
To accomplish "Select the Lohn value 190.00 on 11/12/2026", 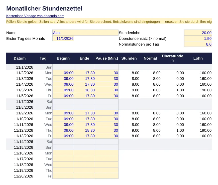I will pyautogui.click(x=198, y=130).
